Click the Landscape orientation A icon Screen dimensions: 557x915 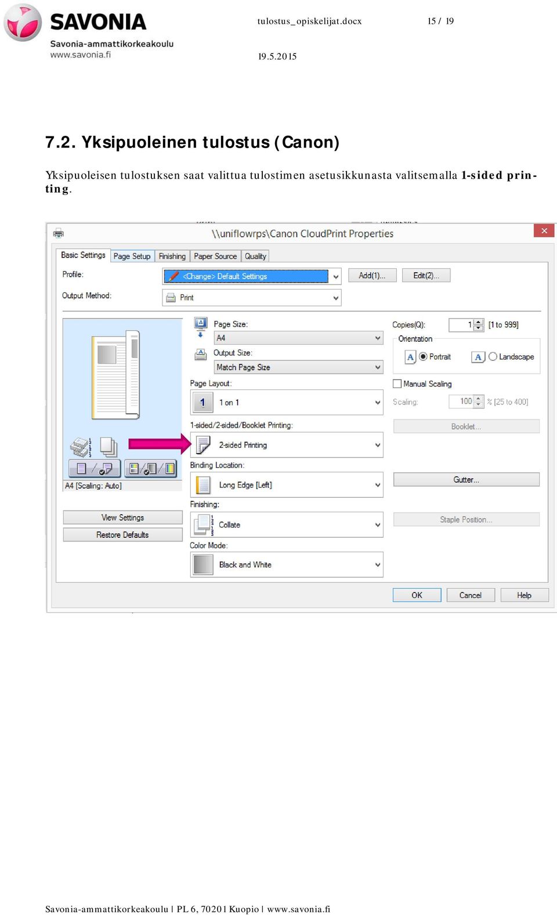coord(478,357)
